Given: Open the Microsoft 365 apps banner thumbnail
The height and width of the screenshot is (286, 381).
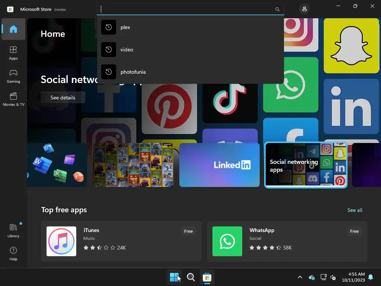Looking at the screenshot, I should pyautogui.click(x=57, y=165).
